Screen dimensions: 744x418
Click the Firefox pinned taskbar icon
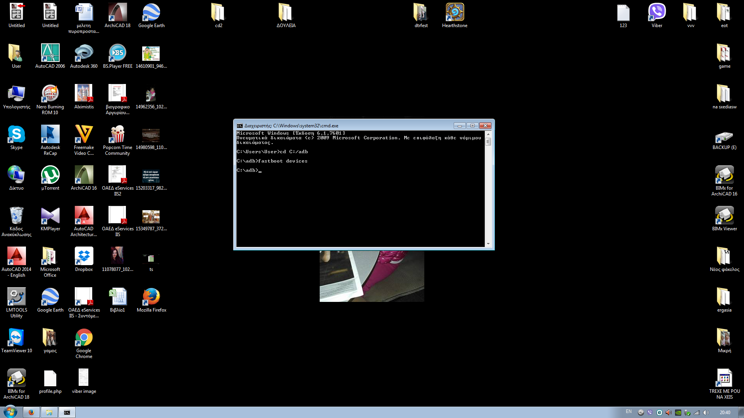point(31,412)
